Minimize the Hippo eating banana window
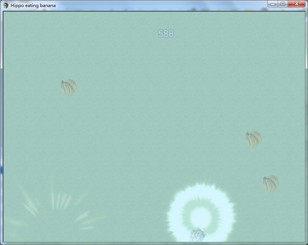The width and height of the screenshot is (308, 245). point(273,4)
